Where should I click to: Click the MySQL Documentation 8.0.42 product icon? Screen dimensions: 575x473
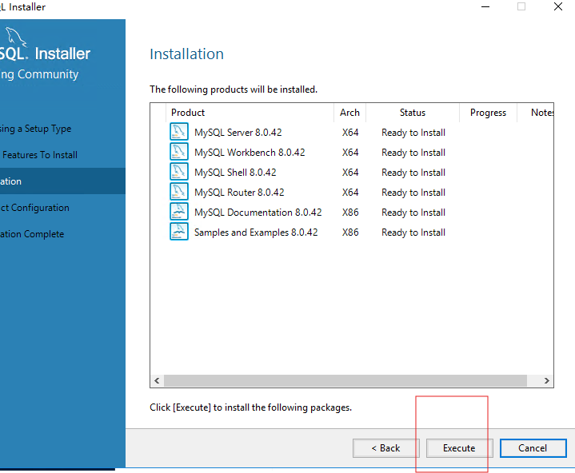coord(179,212)
